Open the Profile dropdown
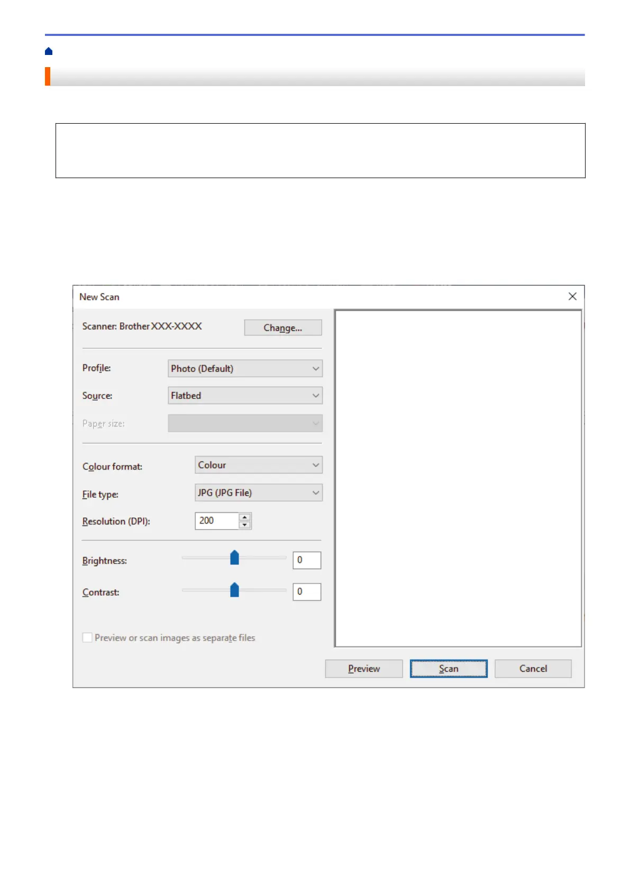The width and height of the screenshot is (630, 890). tap(245, 368)
